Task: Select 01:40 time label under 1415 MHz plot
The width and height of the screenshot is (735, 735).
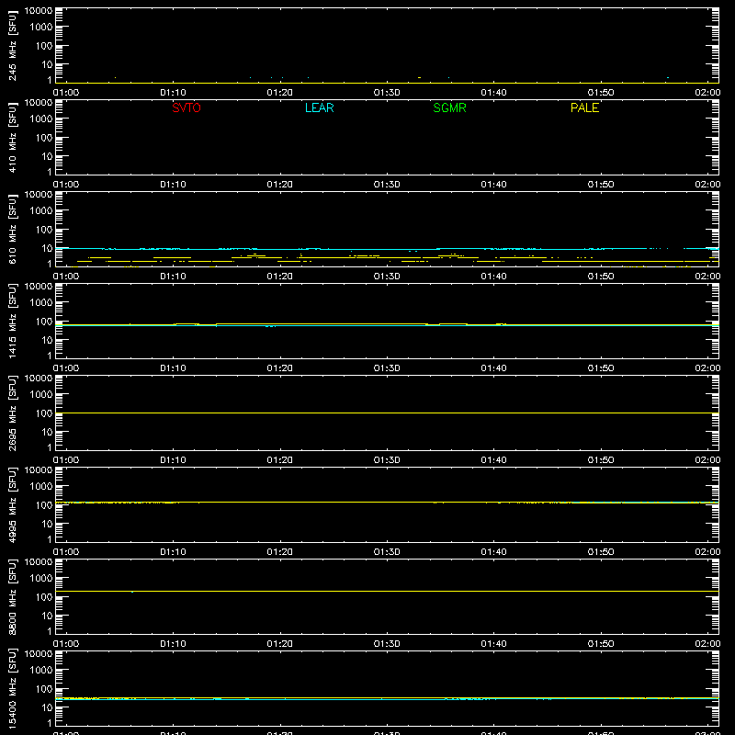Action: (x=493, y=368)
